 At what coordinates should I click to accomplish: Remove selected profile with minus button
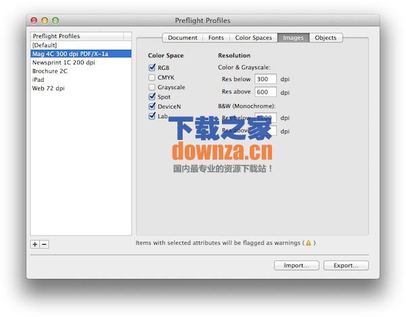[44, 244]
